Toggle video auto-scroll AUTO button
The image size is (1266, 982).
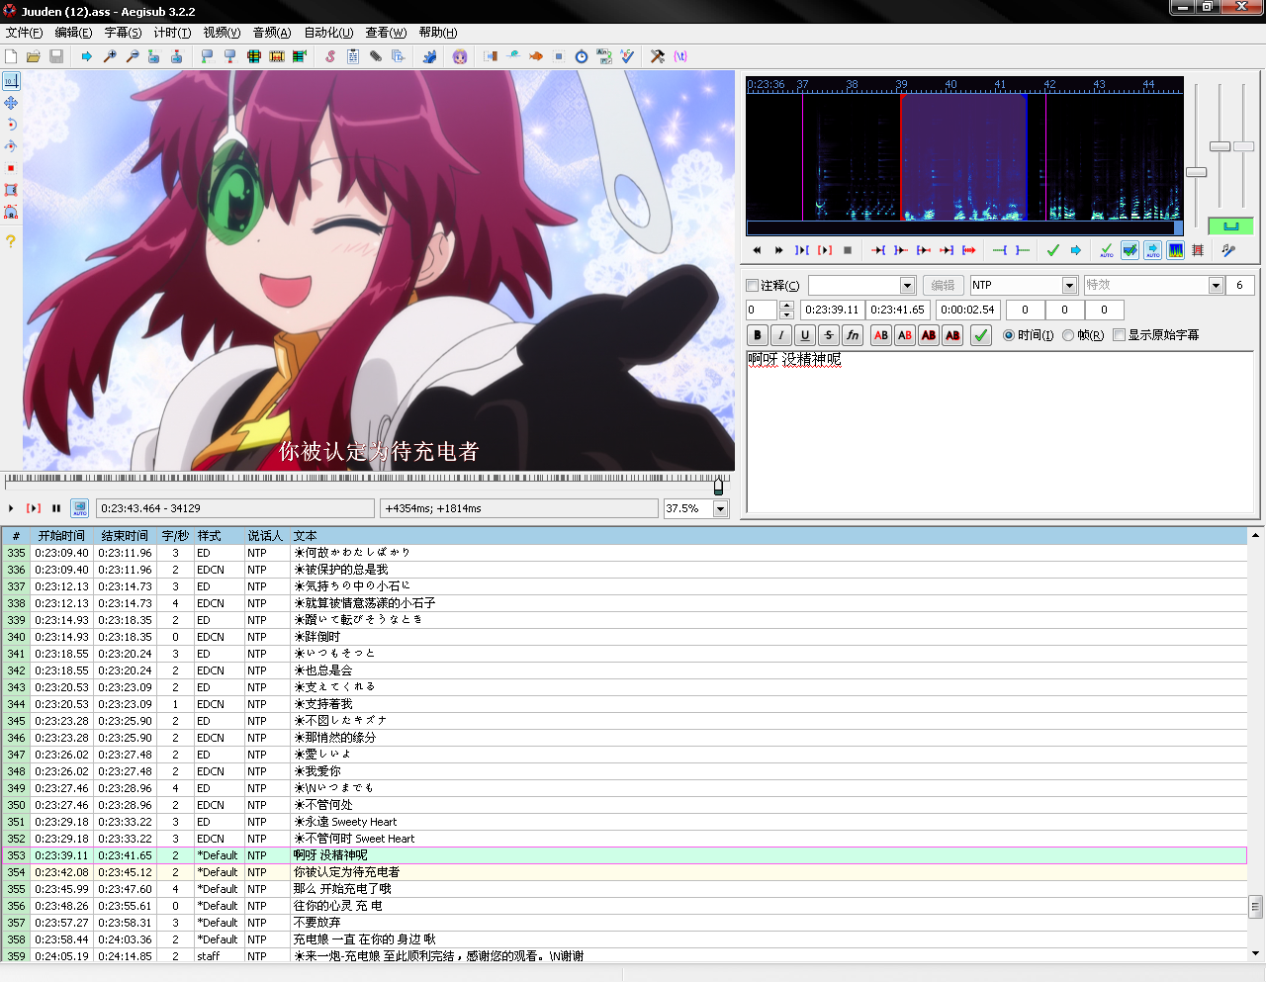[80, 508]
